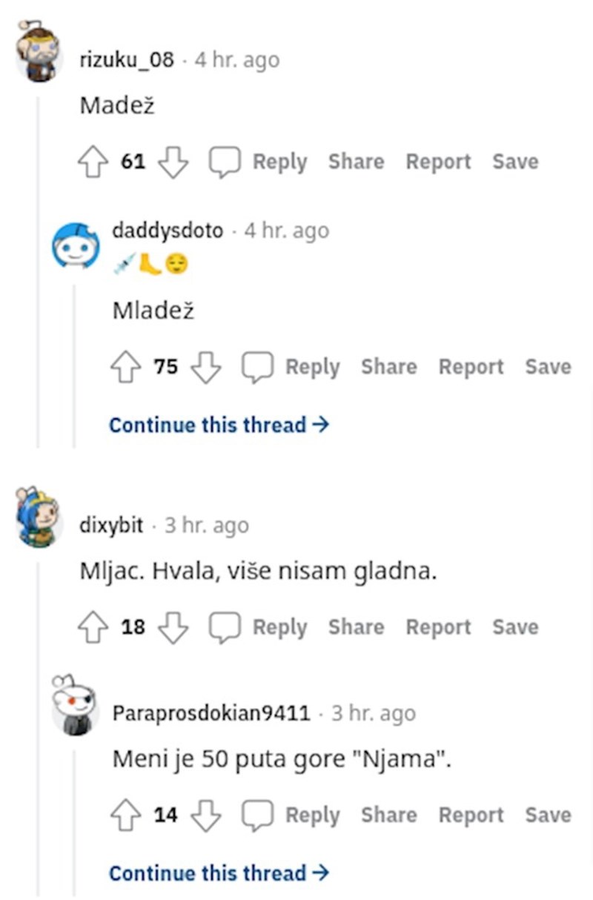Click the reply bubble icon under "Madež"

point(225,162)
